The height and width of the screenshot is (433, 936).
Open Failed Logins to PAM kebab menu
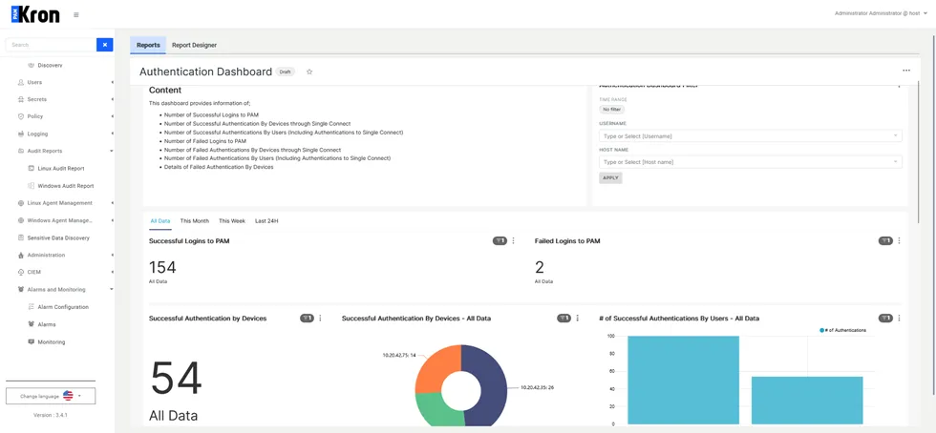(899, 241)
